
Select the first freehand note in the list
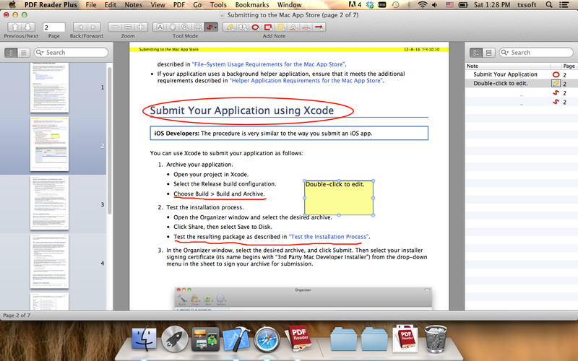click(x=521, y=93)
